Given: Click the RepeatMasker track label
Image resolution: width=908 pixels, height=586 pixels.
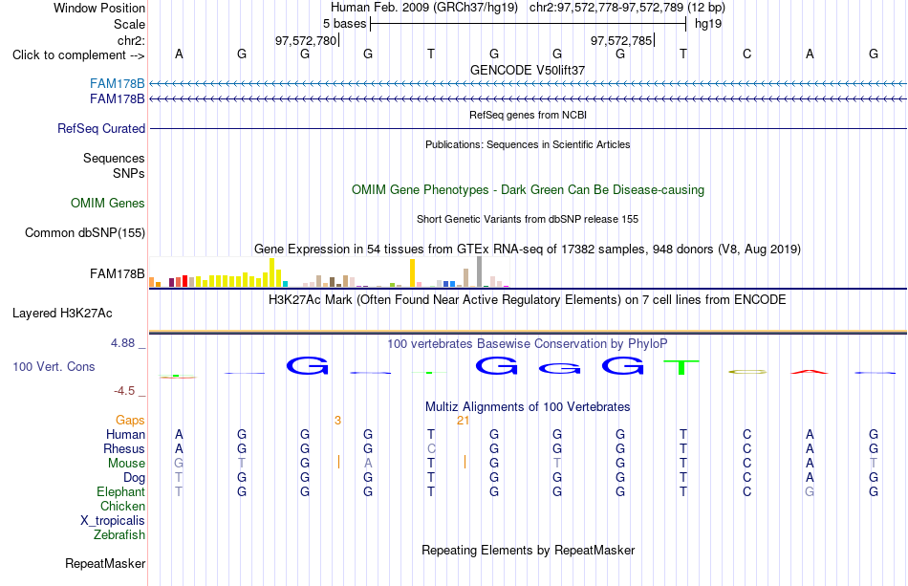Looking at the screenshot, I should 105,563.
